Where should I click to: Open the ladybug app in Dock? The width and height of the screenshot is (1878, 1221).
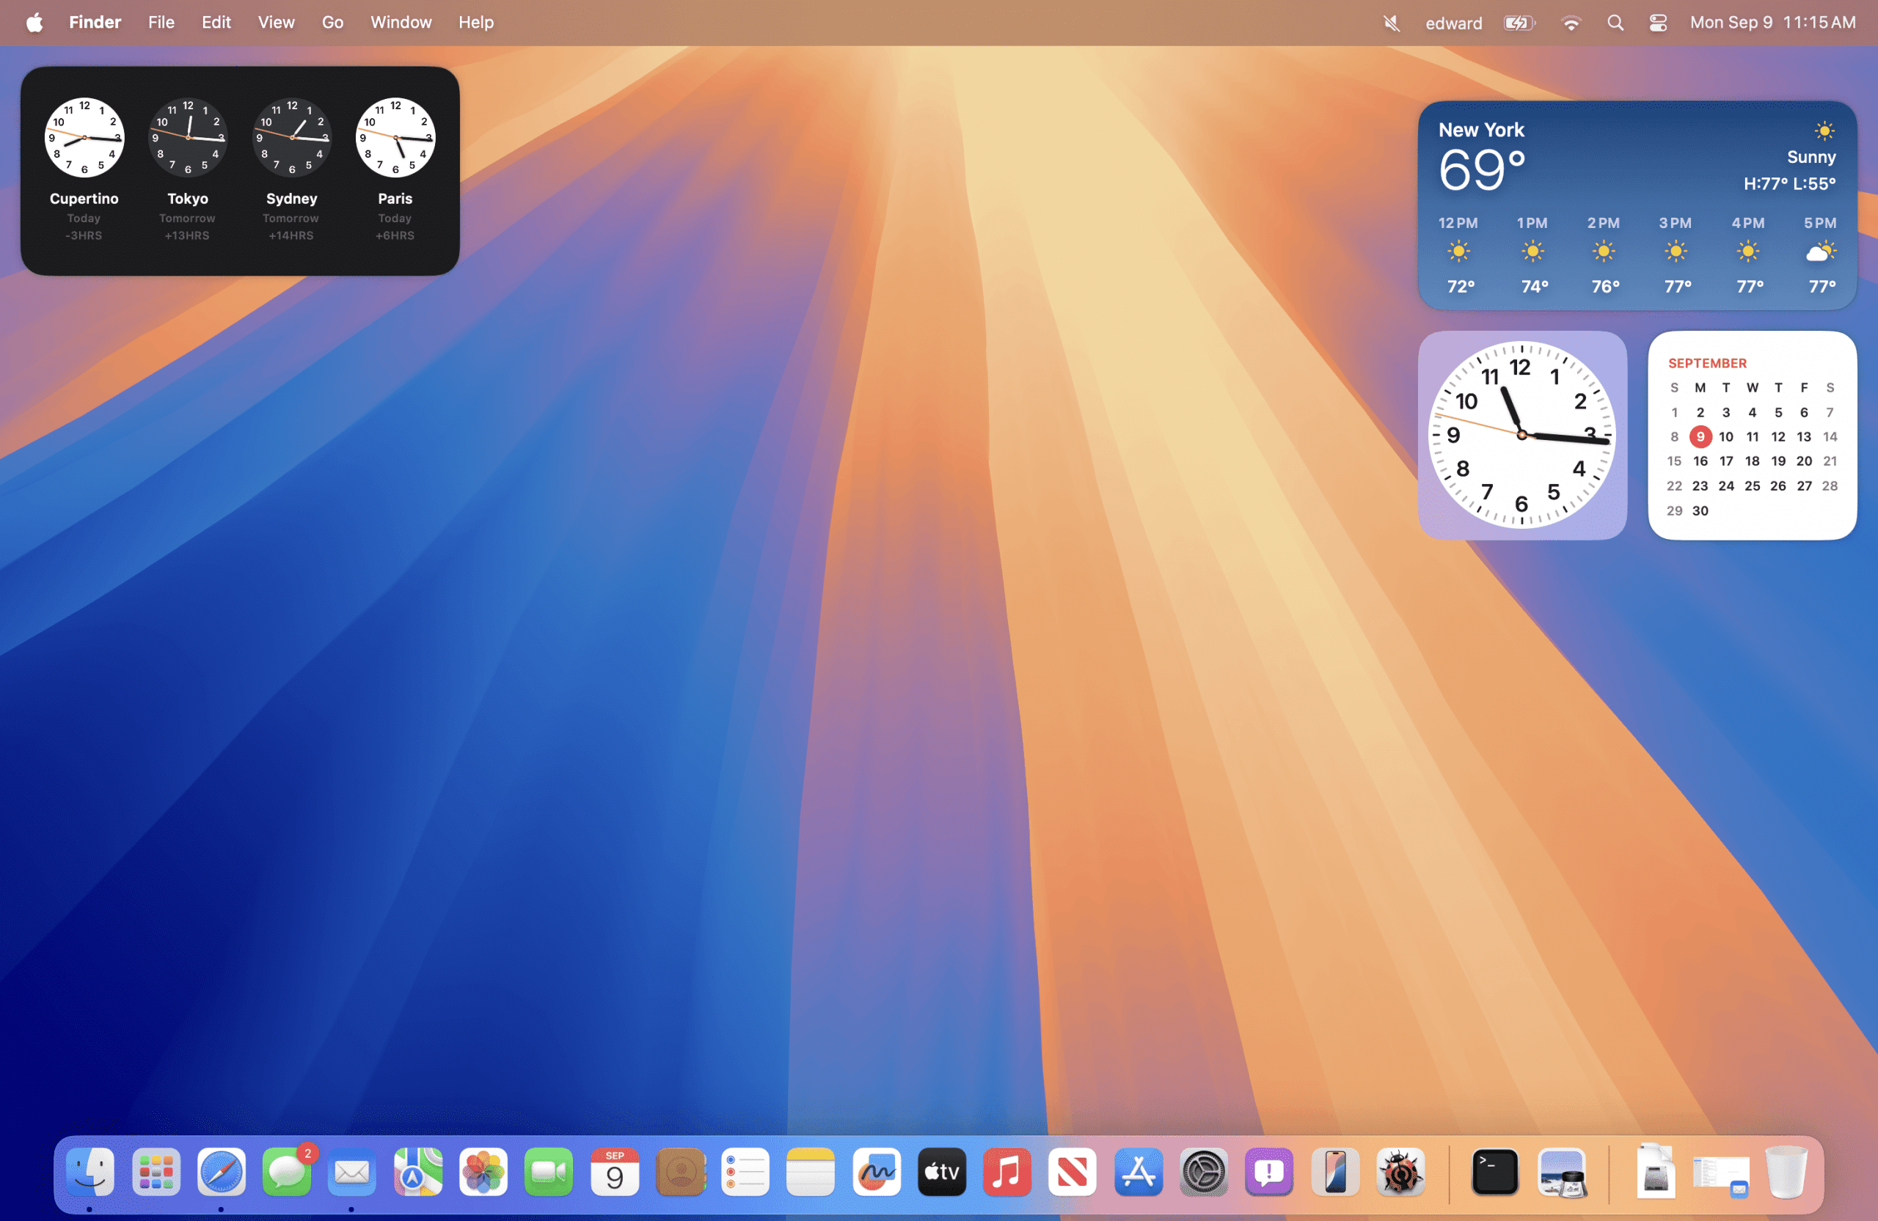point(1400,1171)
